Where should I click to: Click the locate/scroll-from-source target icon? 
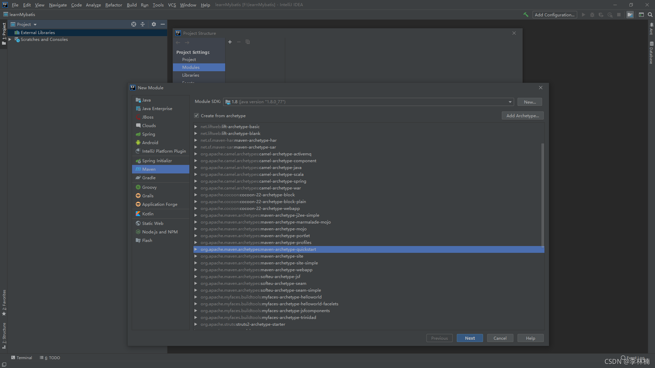[x=134, y=24]
